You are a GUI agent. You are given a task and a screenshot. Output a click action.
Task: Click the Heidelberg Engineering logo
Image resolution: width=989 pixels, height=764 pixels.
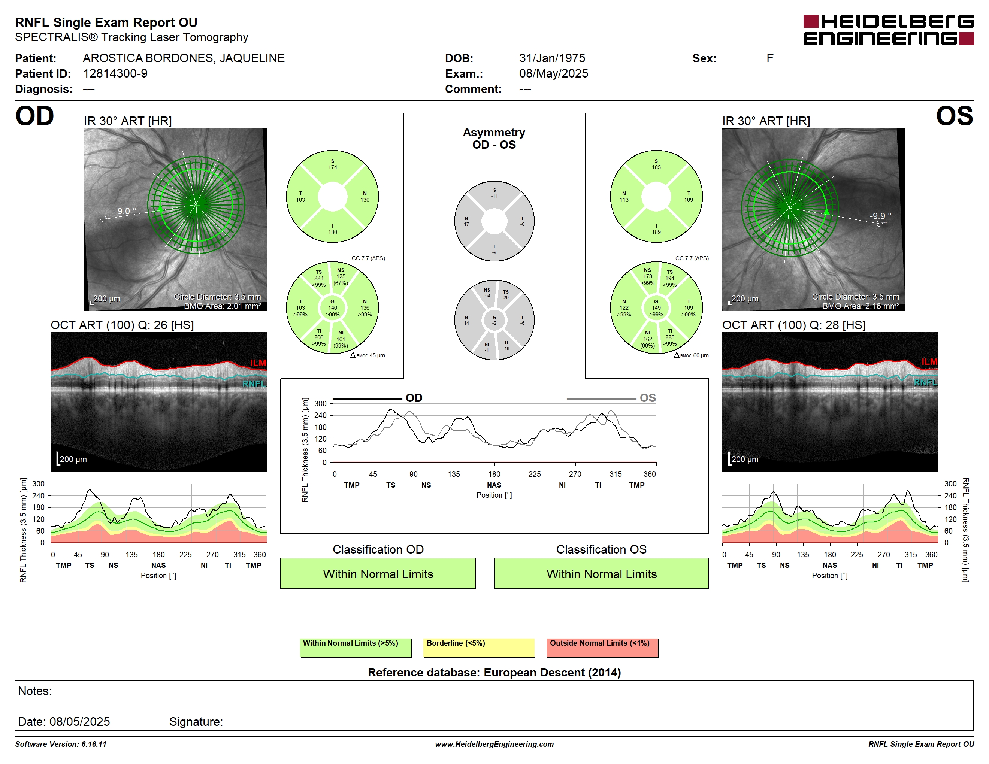888,30
